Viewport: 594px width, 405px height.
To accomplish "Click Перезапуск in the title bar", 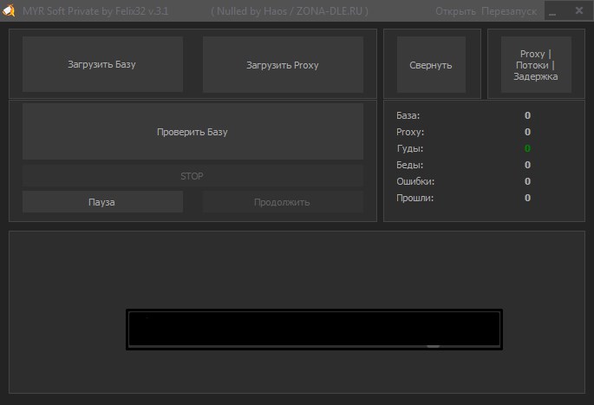I will [509, 11].
